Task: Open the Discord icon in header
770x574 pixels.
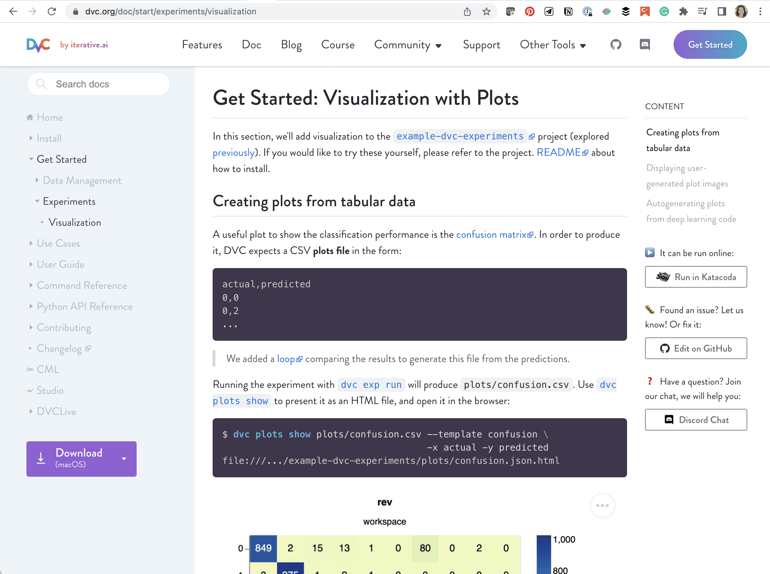Action: tap(644, 44)
